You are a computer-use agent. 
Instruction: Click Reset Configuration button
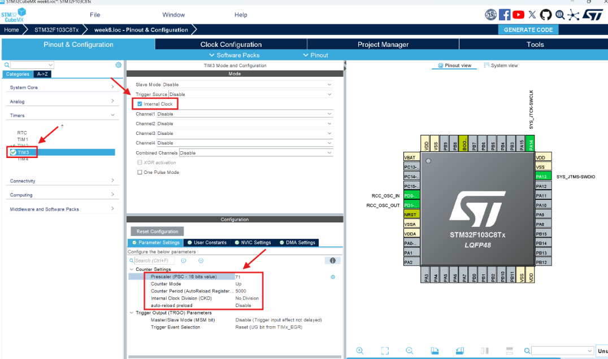click(158, 231)
